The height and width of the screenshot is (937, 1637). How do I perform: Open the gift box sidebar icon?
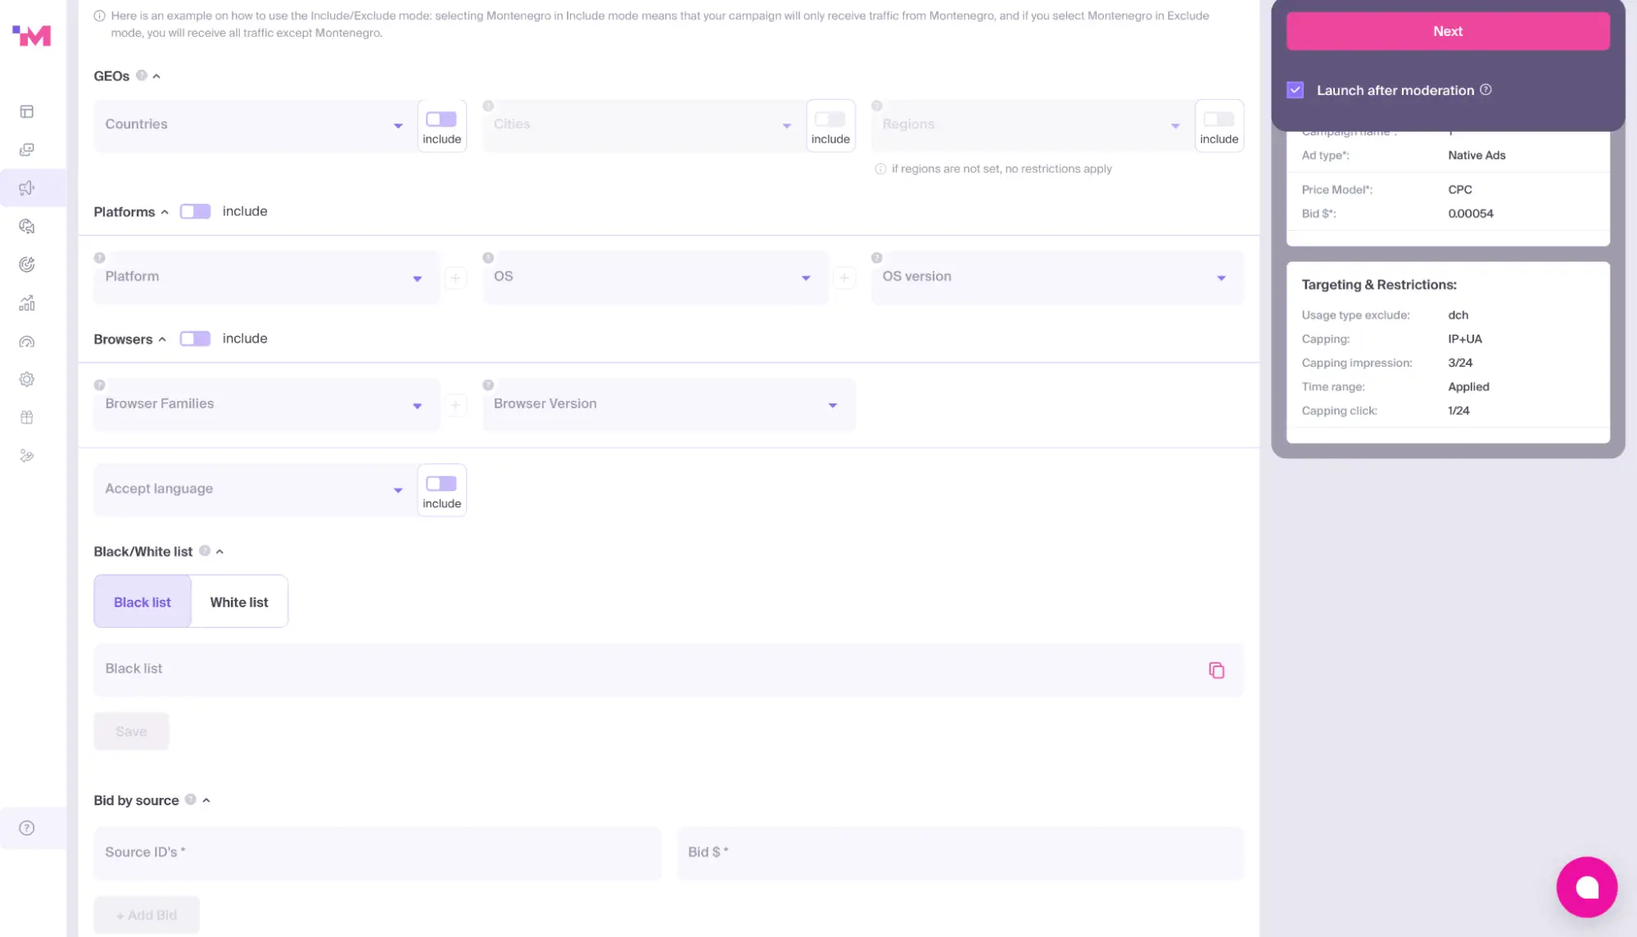coord(27,417)
